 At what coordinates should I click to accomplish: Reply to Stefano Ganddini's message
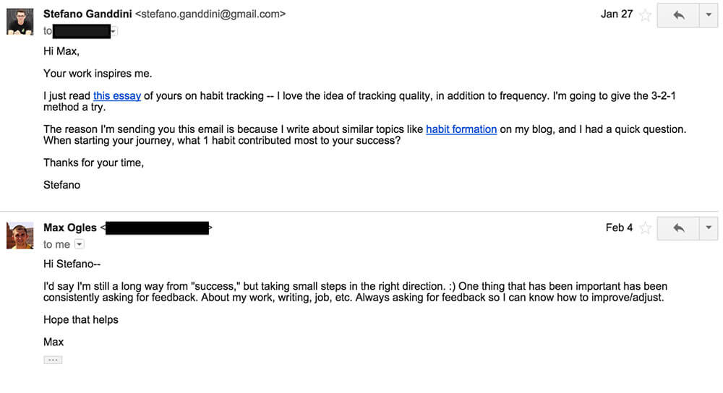pyautogui.click(x=678, y=15)
